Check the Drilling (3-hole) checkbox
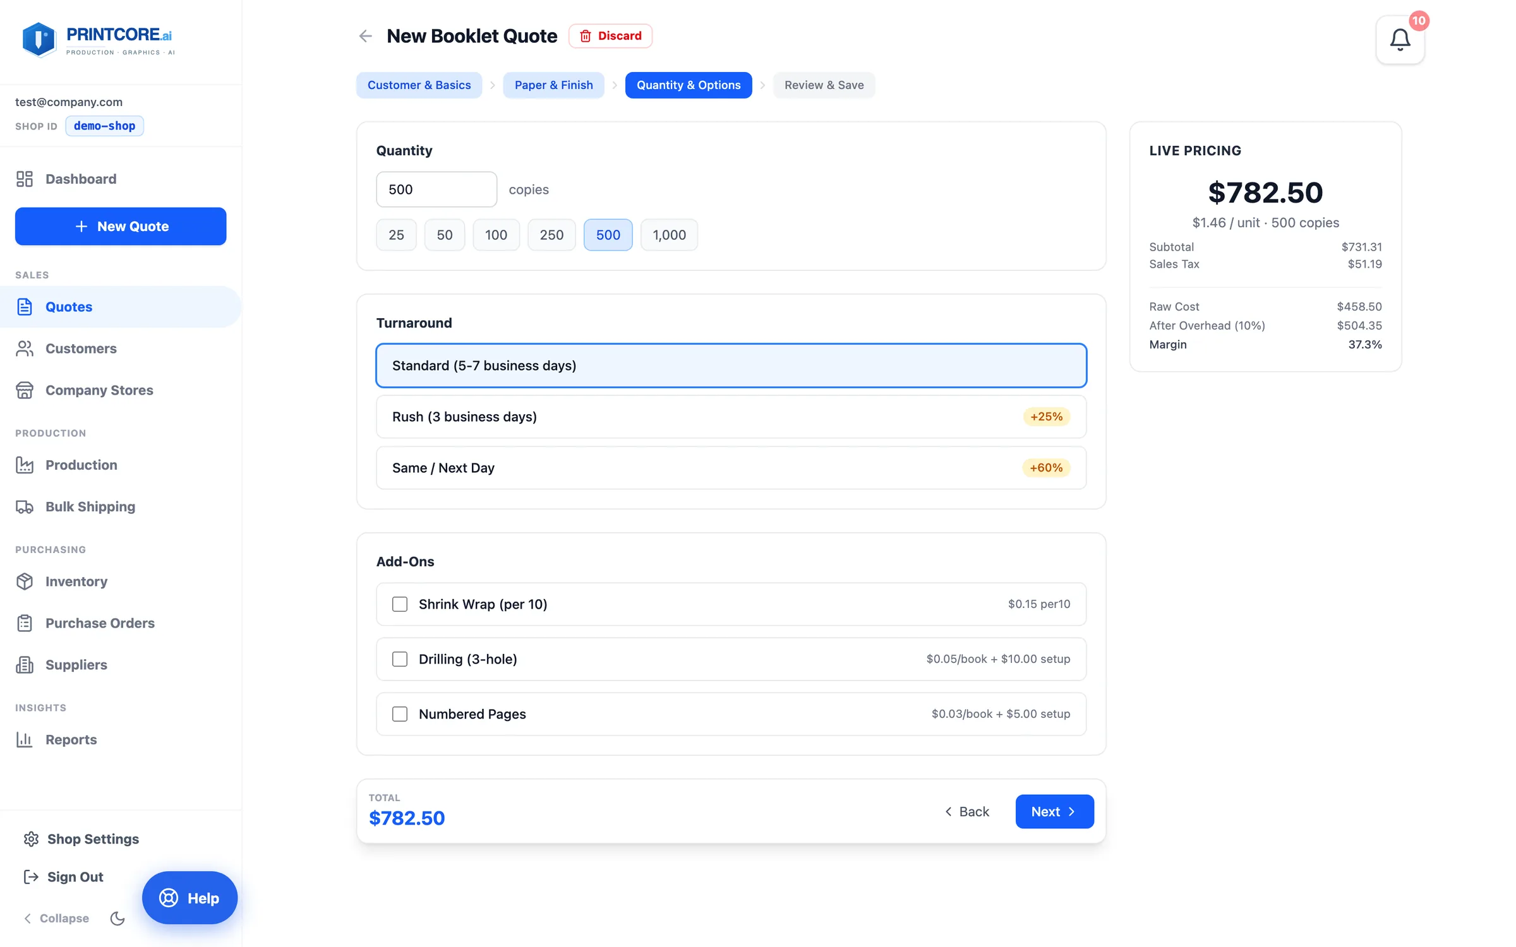The width and height of the screenshot is (1516, 947). pyautogui.click(x=400, y=659)
